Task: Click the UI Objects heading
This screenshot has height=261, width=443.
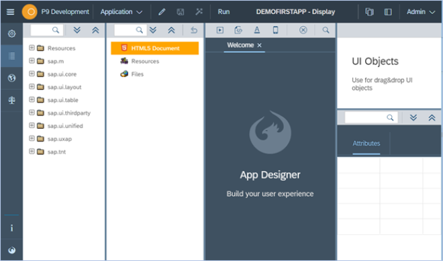Action: point(375,61)
